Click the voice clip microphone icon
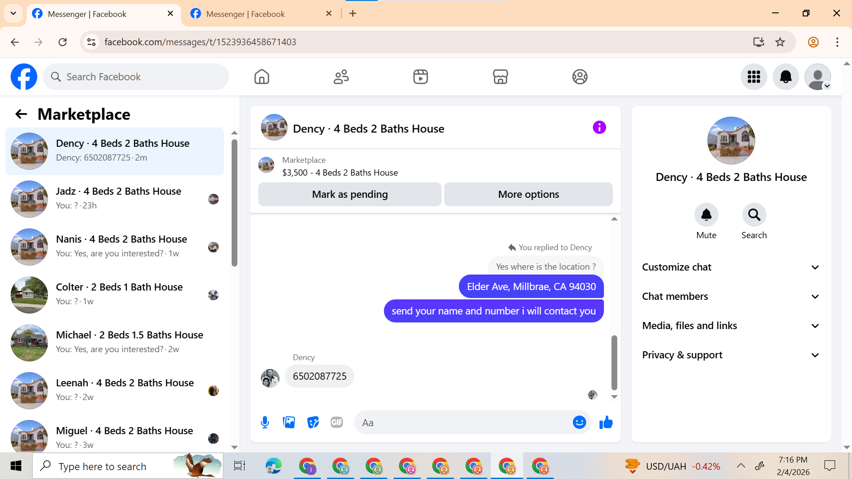Image resolution: width=852 pixels, height=479 pixels. click(x=265, y=422)
